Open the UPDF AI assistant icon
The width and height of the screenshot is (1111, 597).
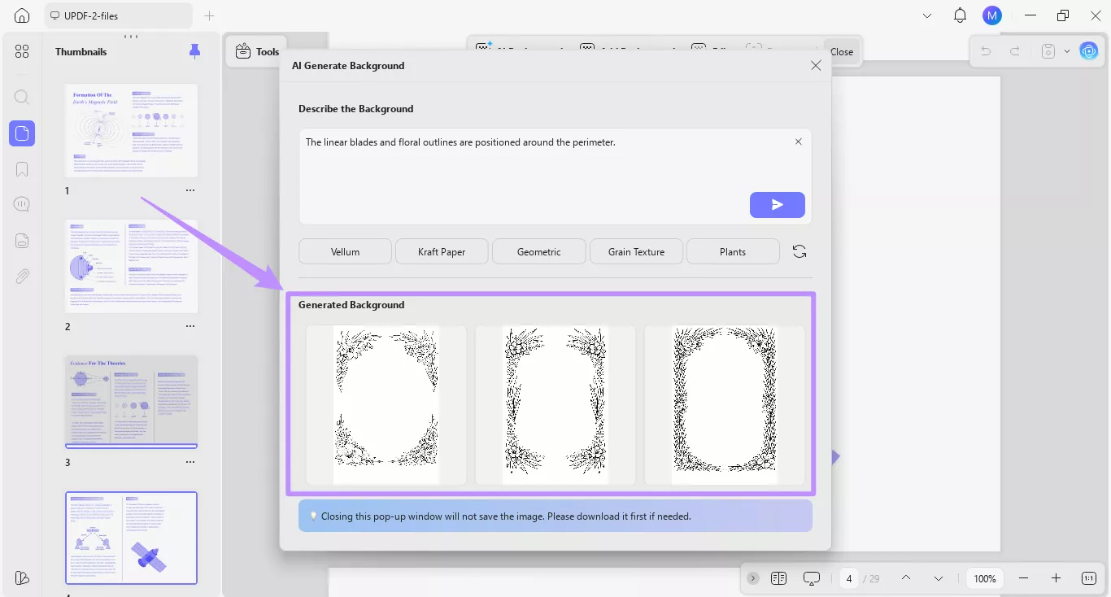coord(1088,50)
